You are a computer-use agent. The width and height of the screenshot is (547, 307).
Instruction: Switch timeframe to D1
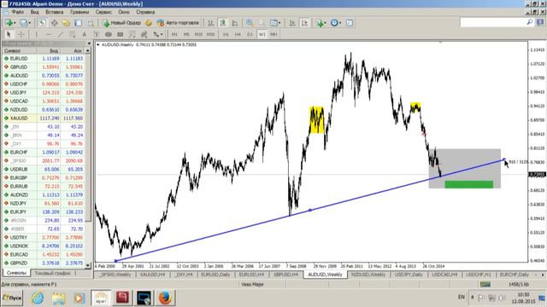point(250,34)
